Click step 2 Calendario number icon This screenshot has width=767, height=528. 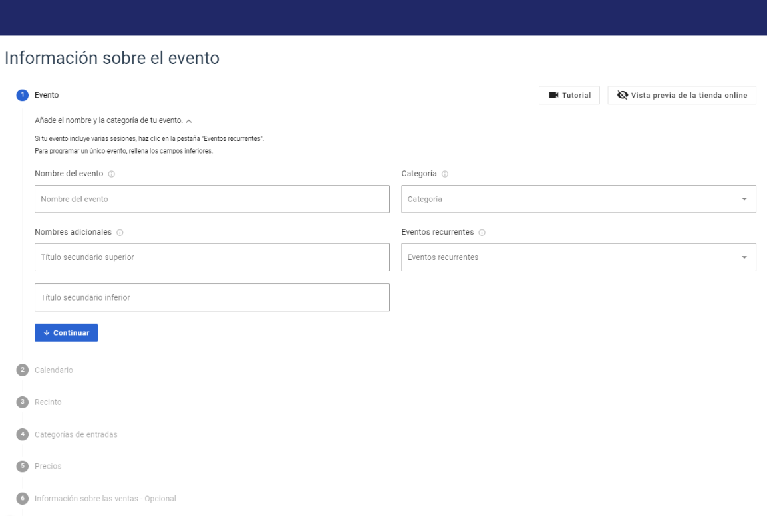[x=23, y=370]
